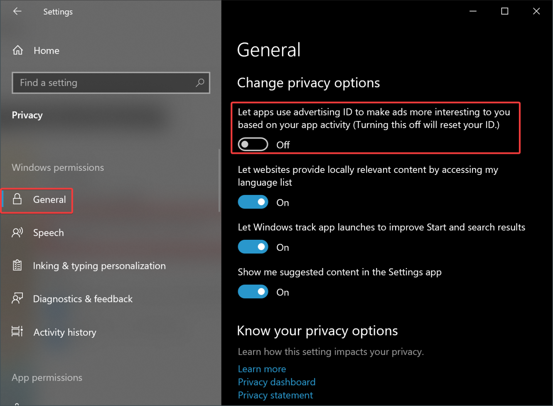Turn off the language list toggle
This screenshot has height=406, width=553.
pos(253,202)
